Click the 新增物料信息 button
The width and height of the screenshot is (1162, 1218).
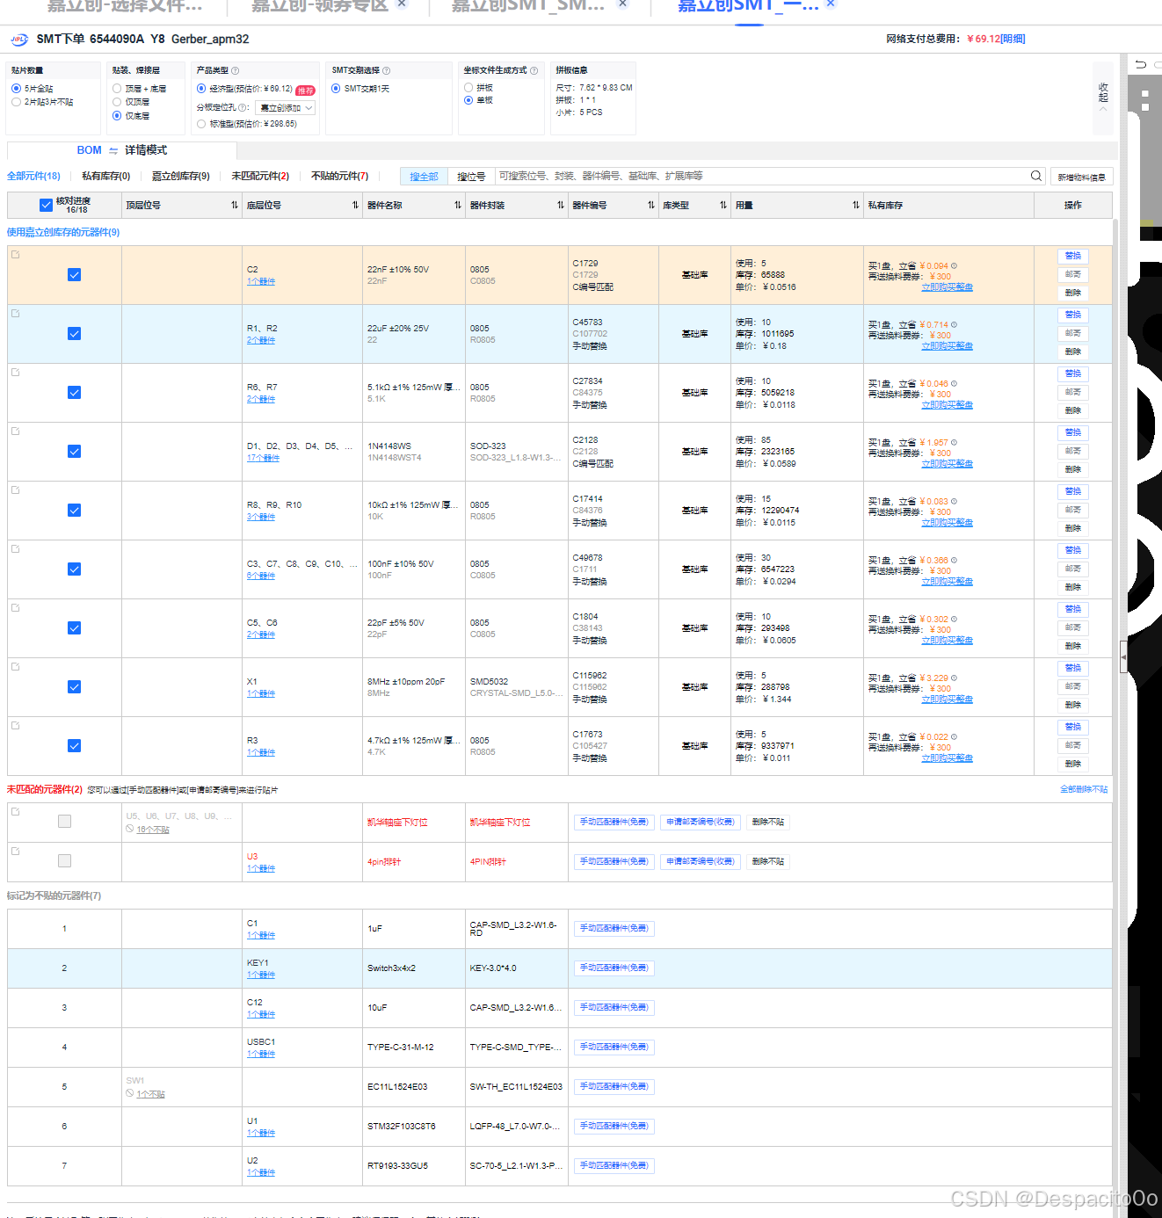pyautogui.click(x=1082, y=177)
